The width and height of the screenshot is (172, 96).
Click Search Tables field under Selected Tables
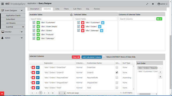pos(96,19)
